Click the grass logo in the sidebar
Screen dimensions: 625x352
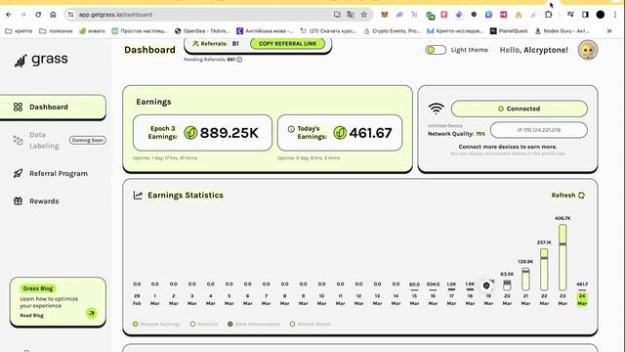point(41,60)
